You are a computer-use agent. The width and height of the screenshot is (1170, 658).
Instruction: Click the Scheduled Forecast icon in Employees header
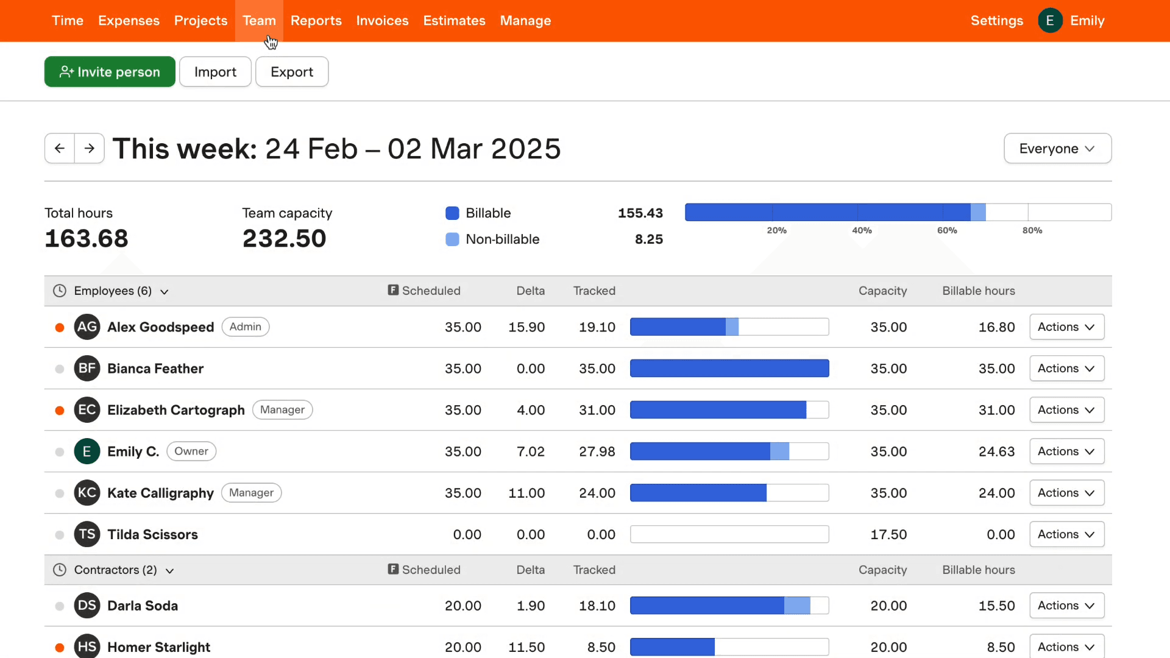coord(393,290)
